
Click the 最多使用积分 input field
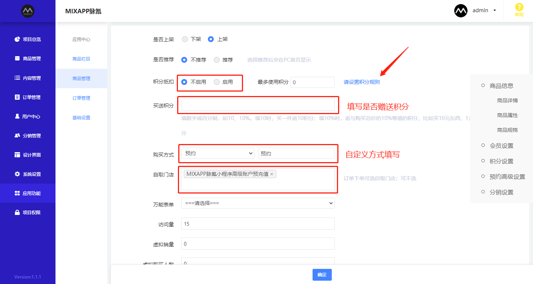point(313,82)
